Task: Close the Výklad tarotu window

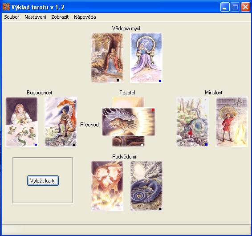Action: (x=245, y=7)
